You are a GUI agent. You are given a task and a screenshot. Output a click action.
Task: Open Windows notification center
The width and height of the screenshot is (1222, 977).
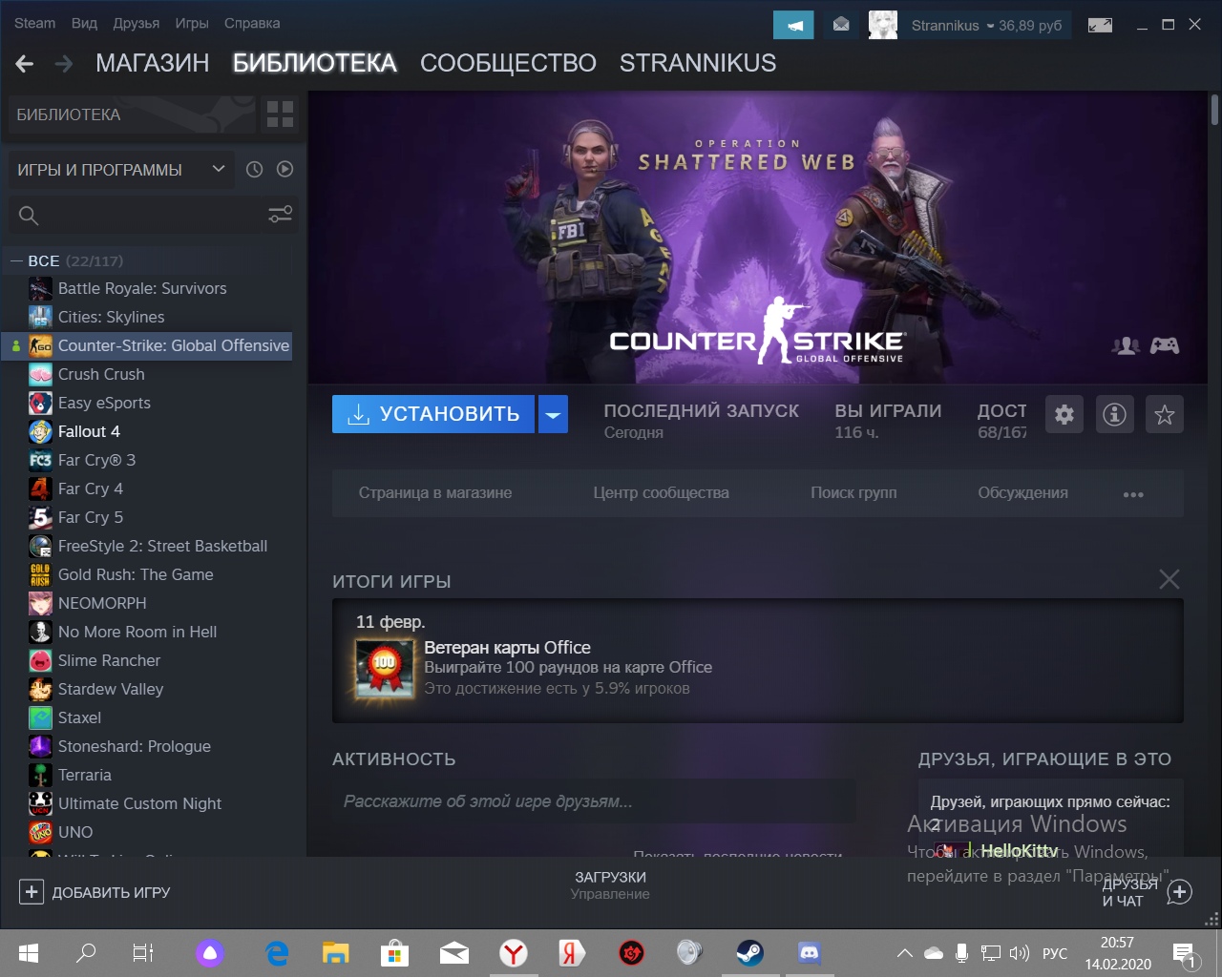pos(1185,952)
